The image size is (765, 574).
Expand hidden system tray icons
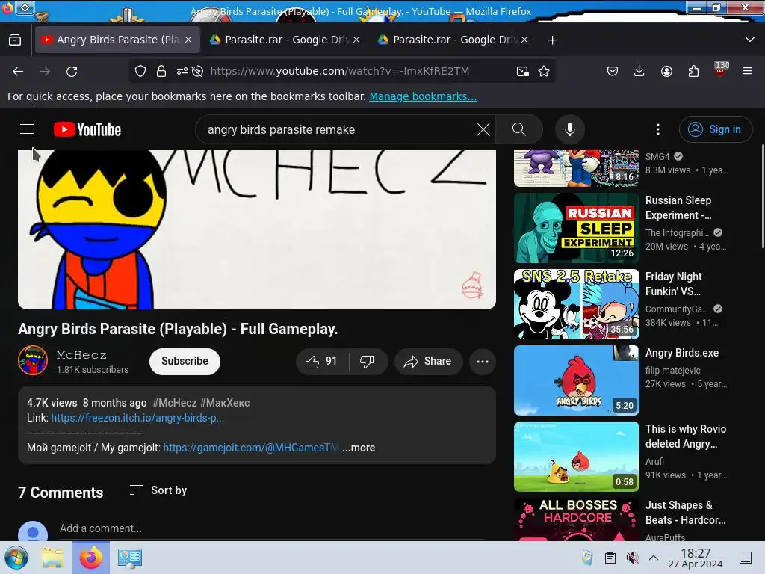654,558
